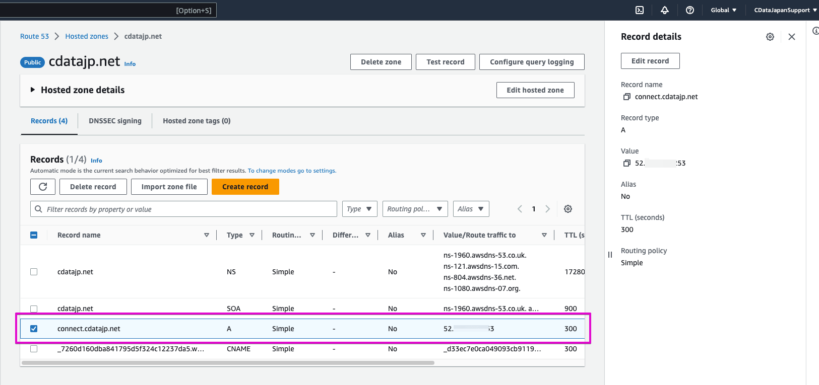Click the orange Create record button
The width and height of the screenshot is (819, 385).
pos(245,187)
